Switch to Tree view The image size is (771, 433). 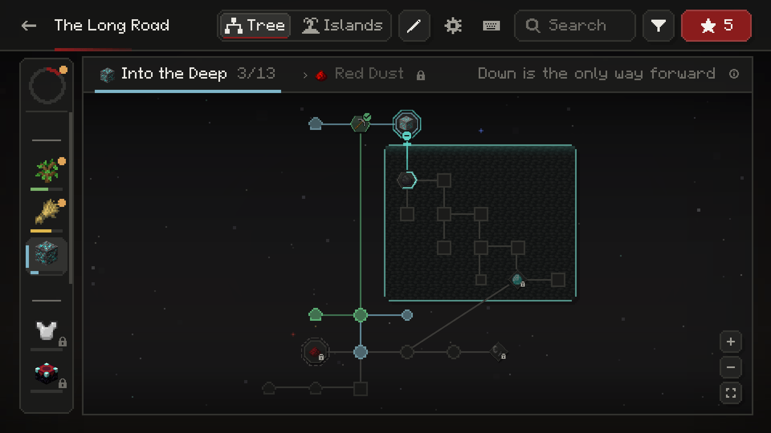point(255,26)
